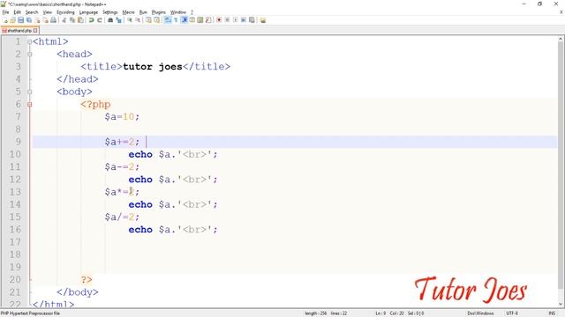Open the Language menu
565x317 pixels.
click(x=88, y=12)
